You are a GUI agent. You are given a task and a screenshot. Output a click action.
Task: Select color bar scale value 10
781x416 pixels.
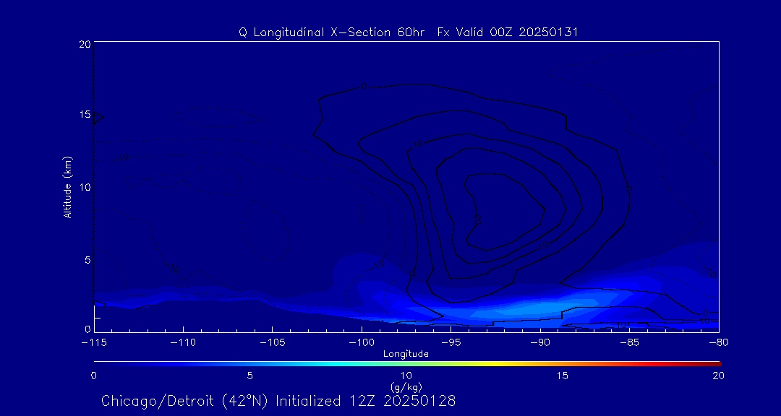[x=406, y=376]
